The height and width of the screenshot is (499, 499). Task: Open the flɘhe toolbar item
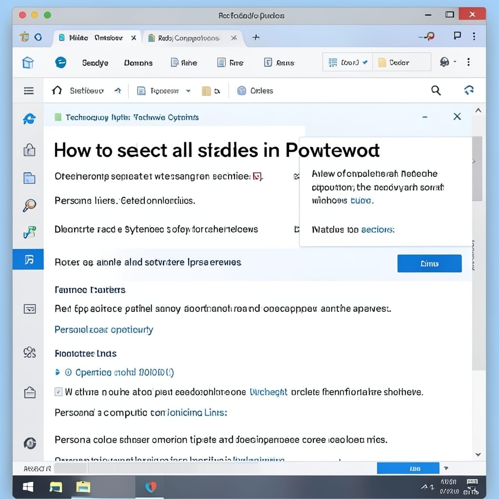pyautogui.click(x=184, y=63)
